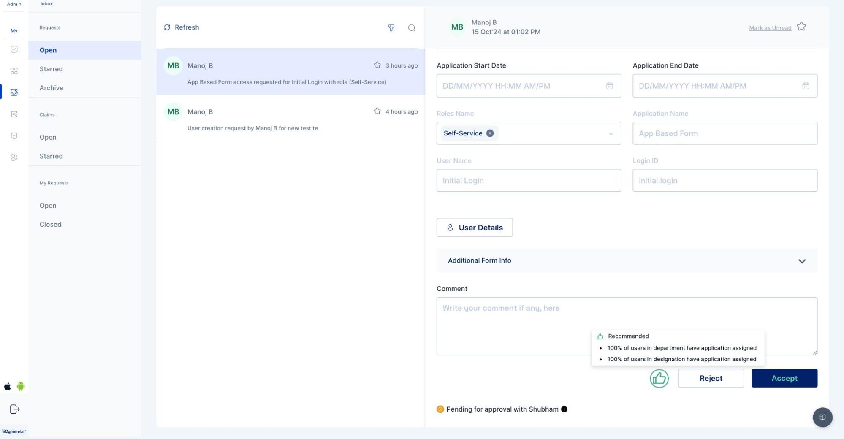
Task: Star the 3 hours ago request
Action: [x=377, y=65]
